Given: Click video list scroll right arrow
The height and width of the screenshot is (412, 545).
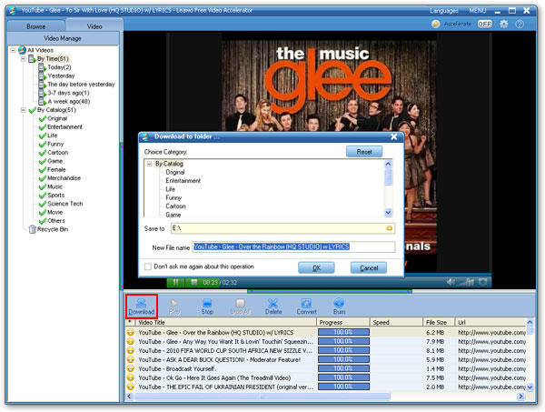Looking at the screenshot, I should tap(520, 397).
